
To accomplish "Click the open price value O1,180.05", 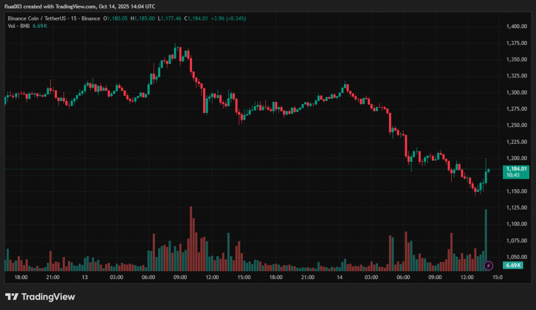I will tap(116, 18).
